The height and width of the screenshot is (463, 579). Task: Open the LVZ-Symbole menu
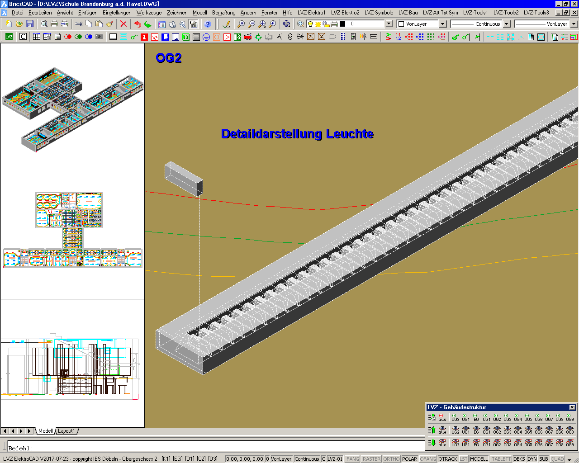click(x=379, y=13)
